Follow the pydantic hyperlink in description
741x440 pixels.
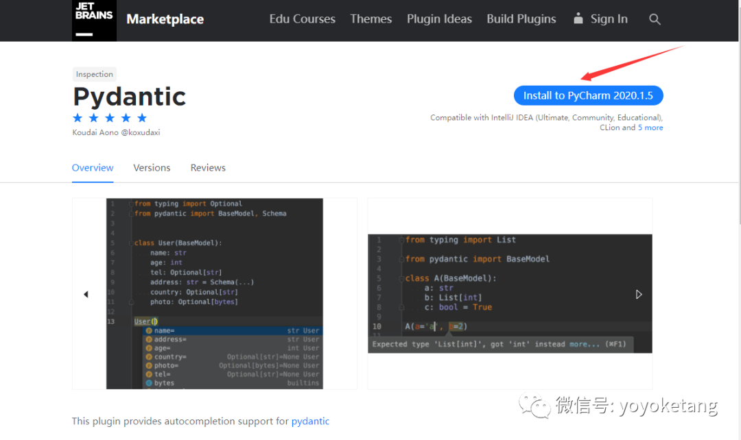click(310, 421)
